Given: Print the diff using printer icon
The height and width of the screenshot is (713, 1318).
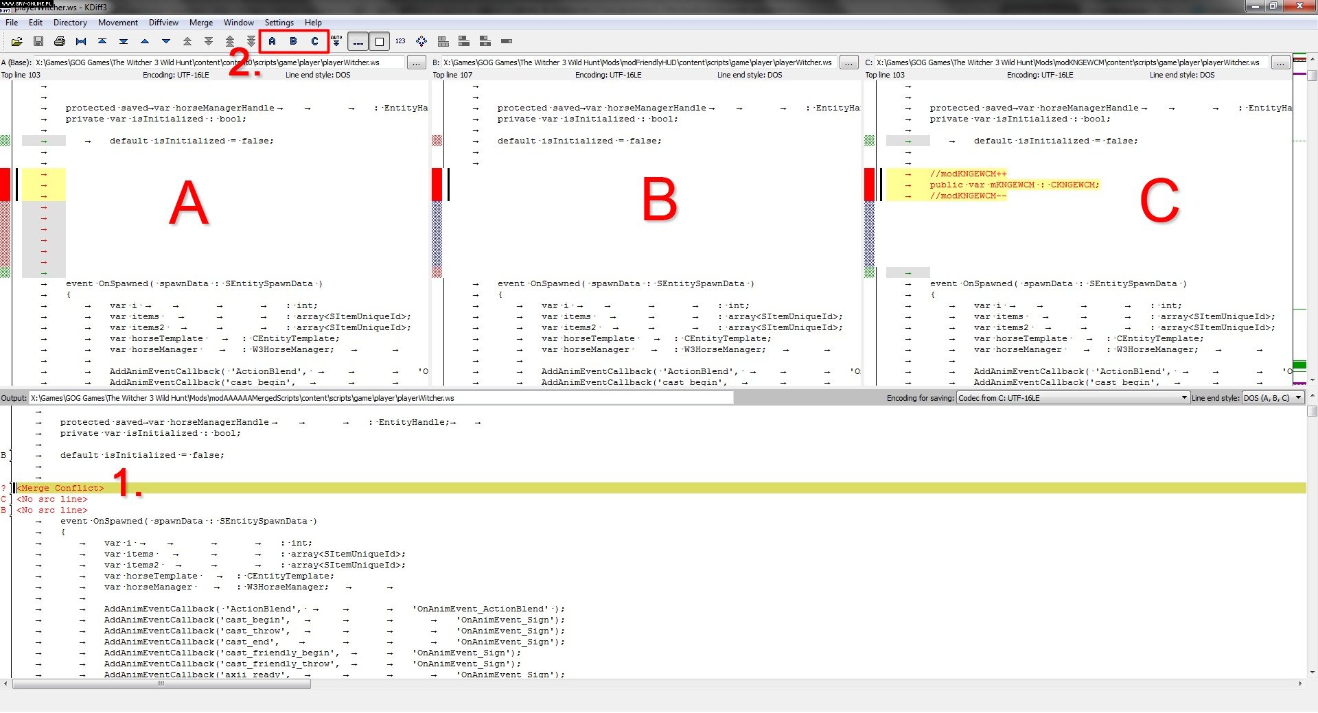Looking at the screenshot, I should 60,41.
